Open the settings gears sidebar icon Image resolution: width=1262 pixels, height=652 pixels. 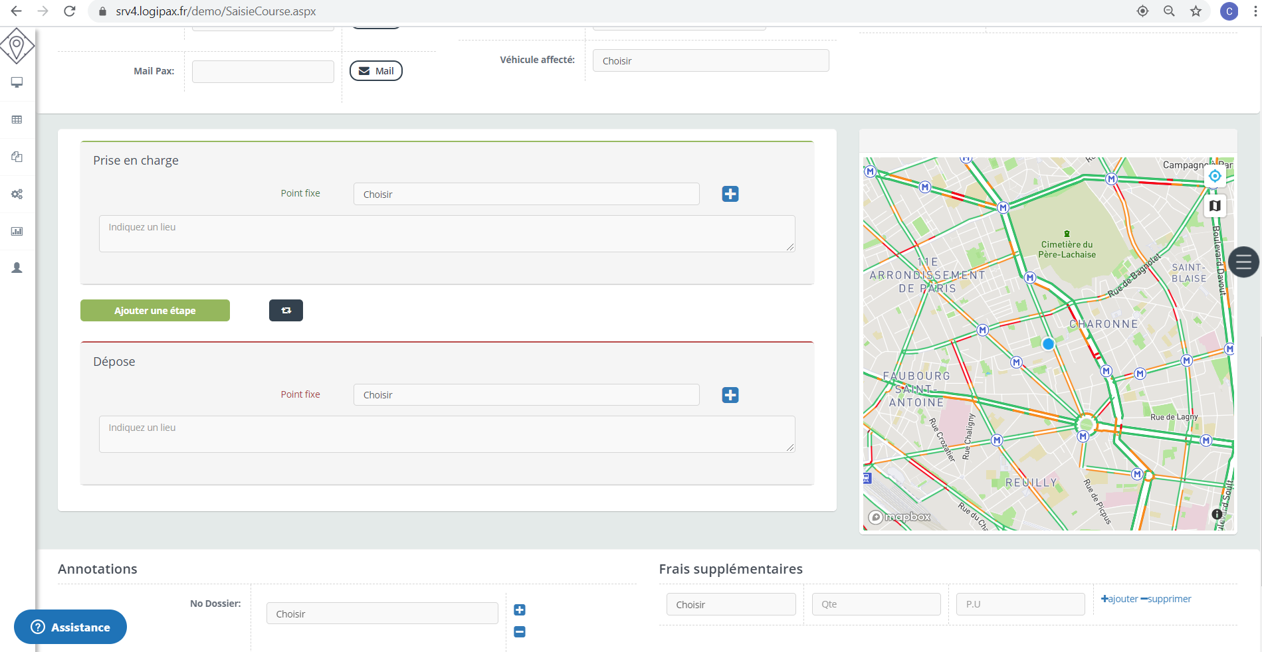tap(17, 195)
